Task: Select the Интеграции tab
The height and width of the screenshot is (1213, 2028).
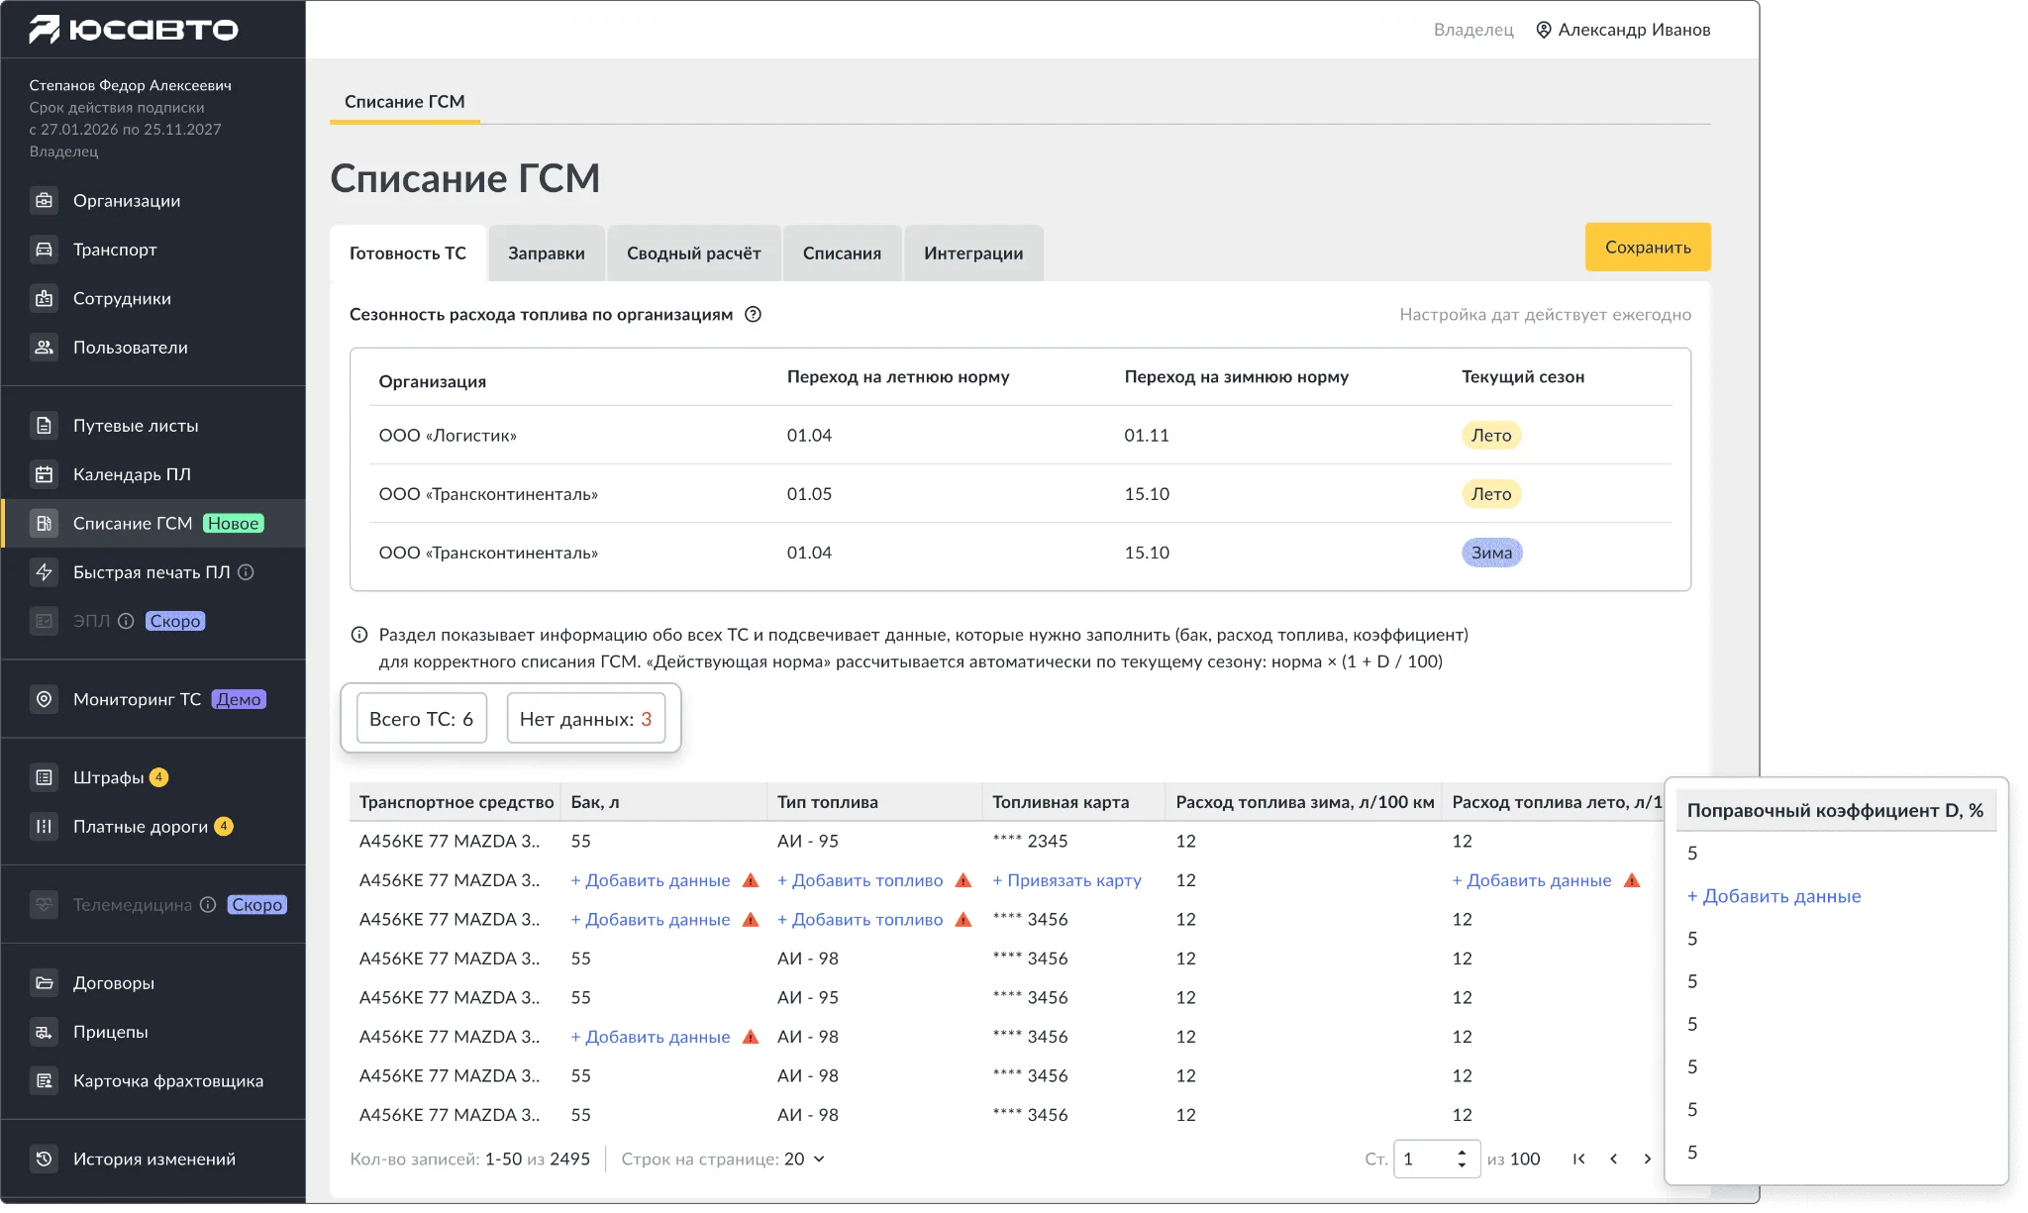Action: (973, 253)
